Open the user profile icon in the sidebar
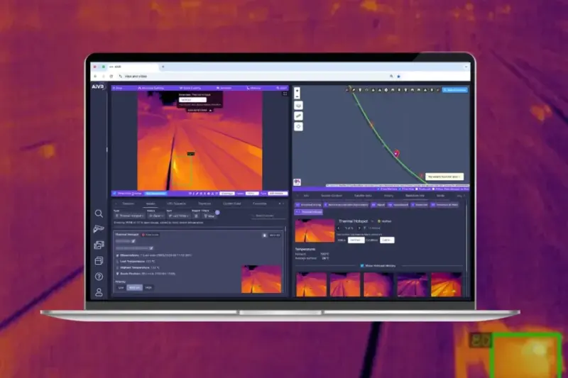Image resolution: width=568 pixels, height=378 pixels. pyautogui.click(x=99, y=292)
